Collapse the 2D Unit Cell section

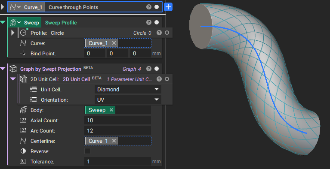pos(13,79)
